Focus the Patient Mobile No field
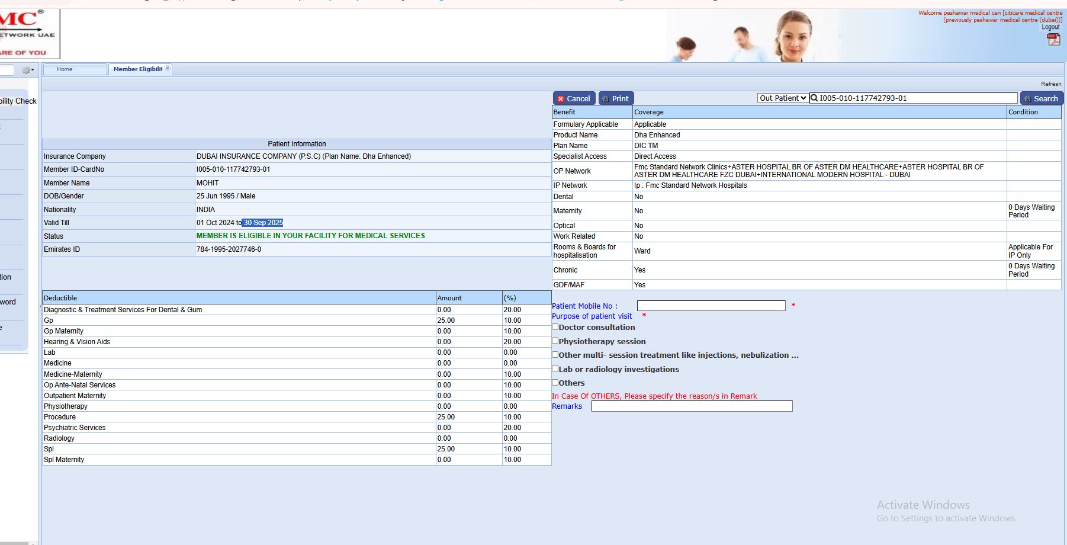Viewport: 1067px width, 545px height. [711, 306]
